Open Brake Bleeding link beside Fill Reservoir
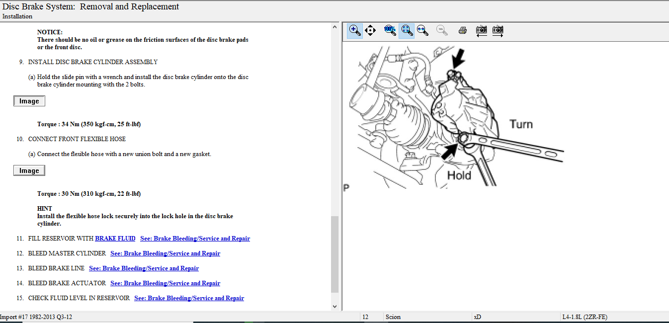This screenshot has width=669, height=323. [195, 239]
